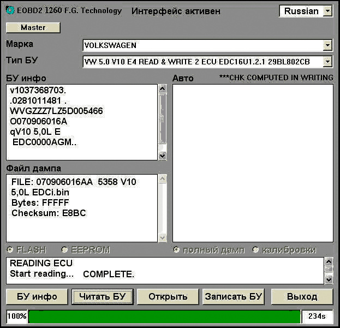Open the VW 5.0 V10 E4 combo box
Screen dimensions: 340x328
click(207, 62)
